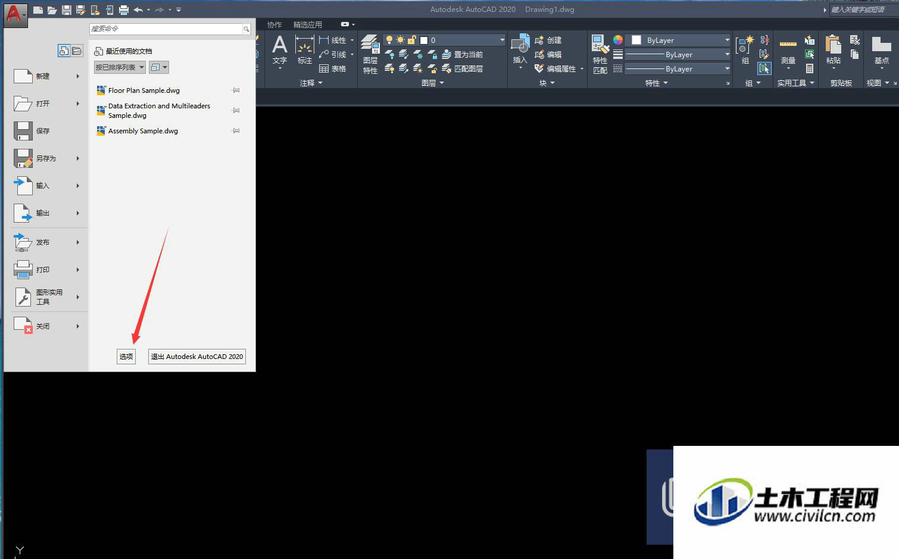Click the Undo arrow icon
899x559 pixels.
click(138, 10)
